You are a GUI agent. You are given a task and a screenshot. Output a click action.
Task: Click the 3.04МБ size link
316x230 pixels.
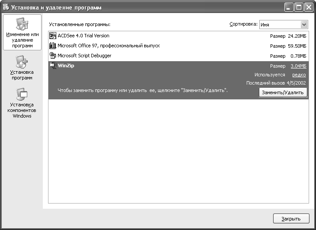[298, 66]
